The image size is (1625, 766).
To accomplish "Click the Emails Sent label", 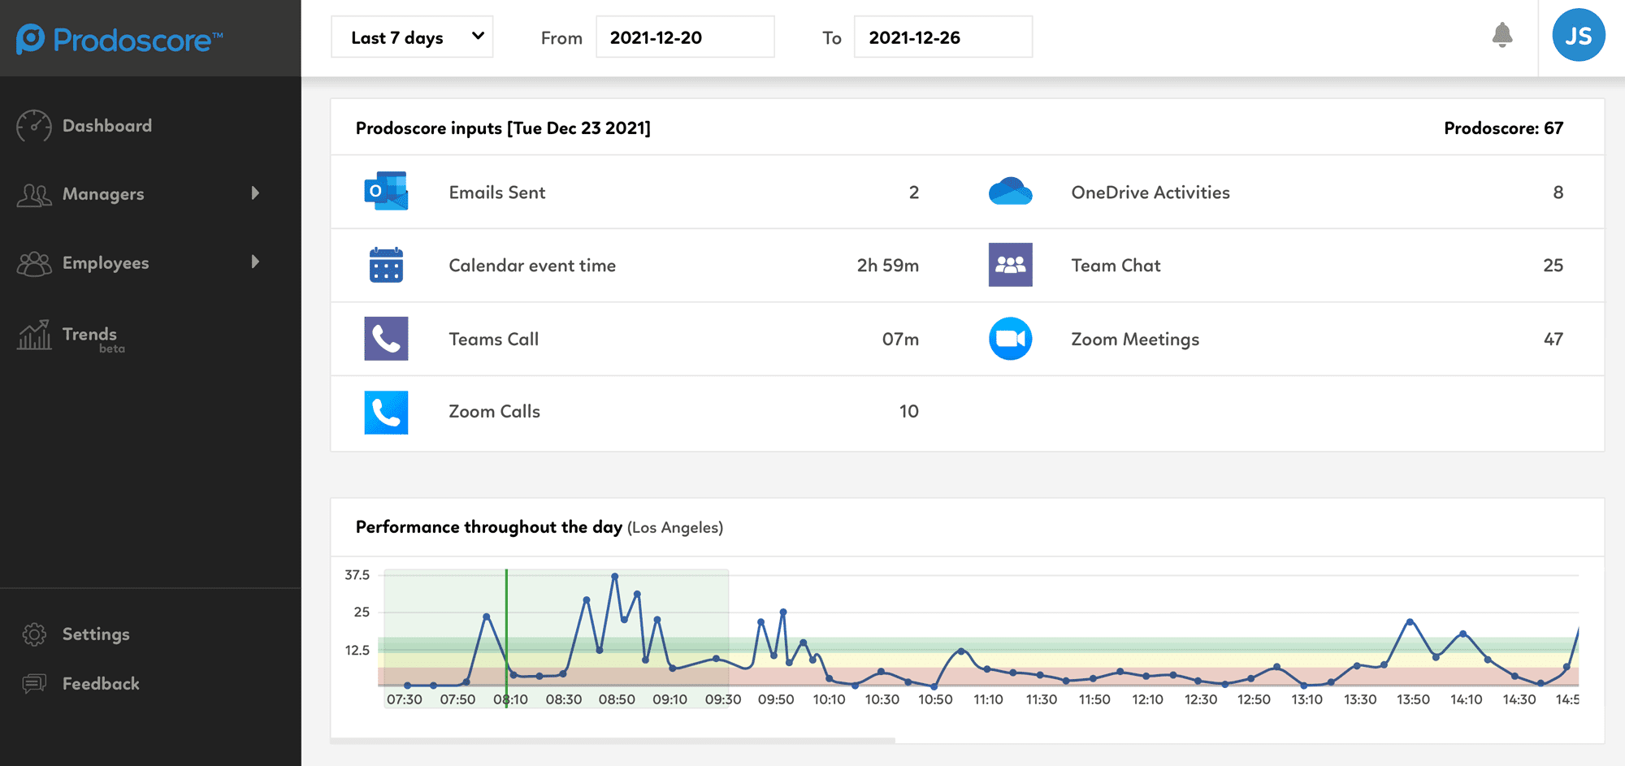I will (497, 193).
